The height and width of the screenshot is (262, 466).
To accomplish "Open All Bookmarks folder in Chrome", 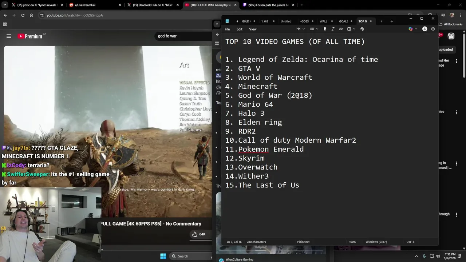I will click(450, 24).
